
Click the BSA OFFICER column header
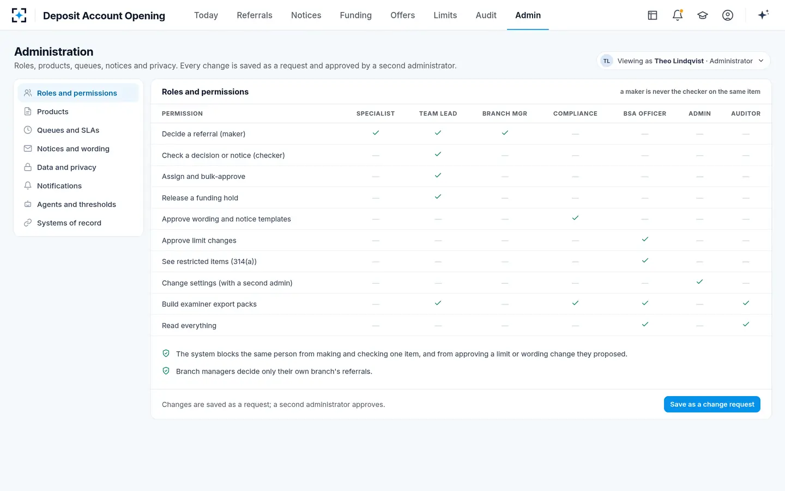tap(645, 113)
